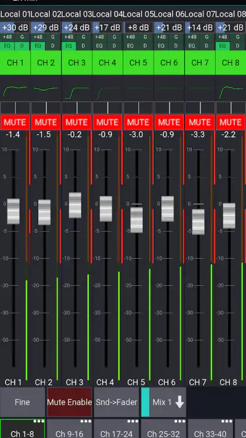Click the CH 3 +24 dB gain field
Screen dimensions: 246x438
point(77,28)
